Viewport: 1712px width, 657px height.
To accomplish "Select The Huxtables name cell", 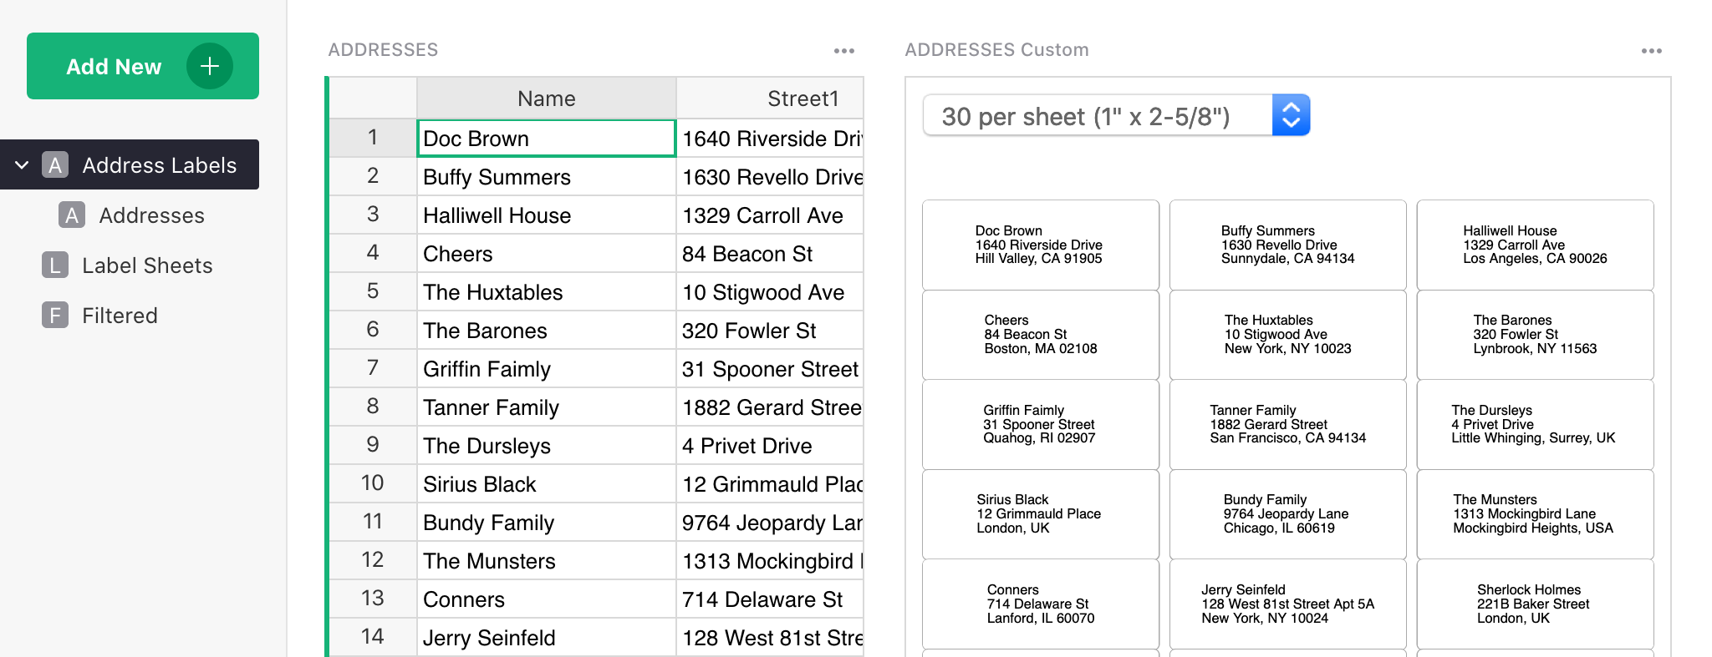I will tap(547, 291).
